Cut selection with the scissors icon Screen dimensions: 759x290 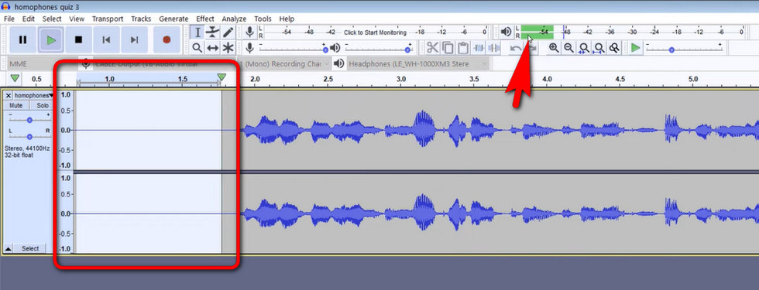tap(432, 47)
